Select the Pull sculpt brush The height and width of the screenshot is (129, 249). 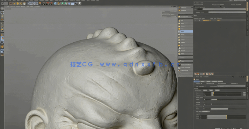(x=185, y=21)
